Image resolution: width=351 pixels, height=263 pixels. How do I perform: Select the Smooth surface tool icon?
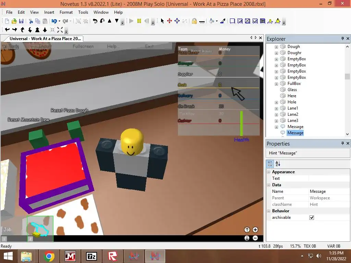(233, 21)
